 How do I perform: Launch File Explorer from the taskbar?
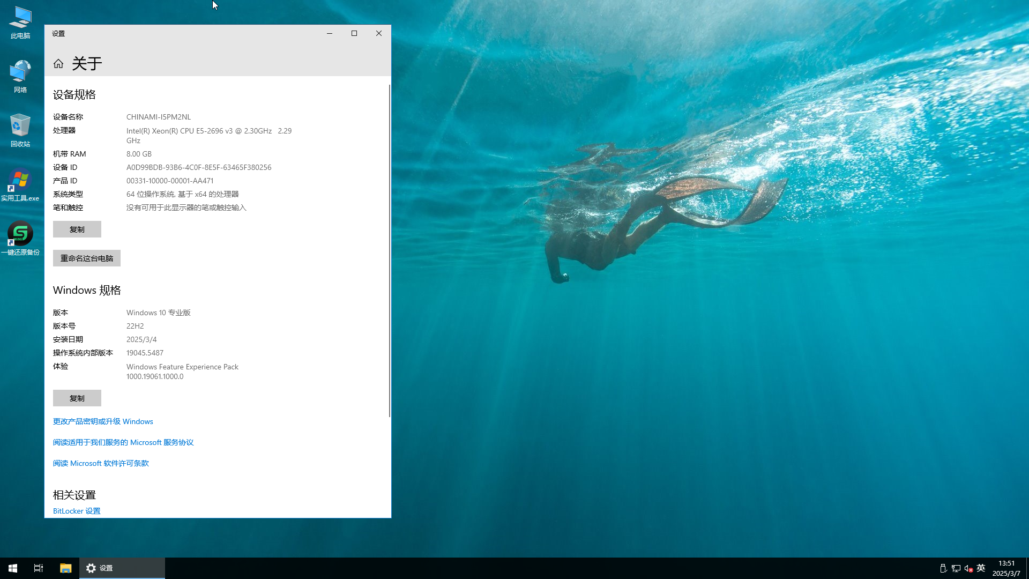point(65,568)
